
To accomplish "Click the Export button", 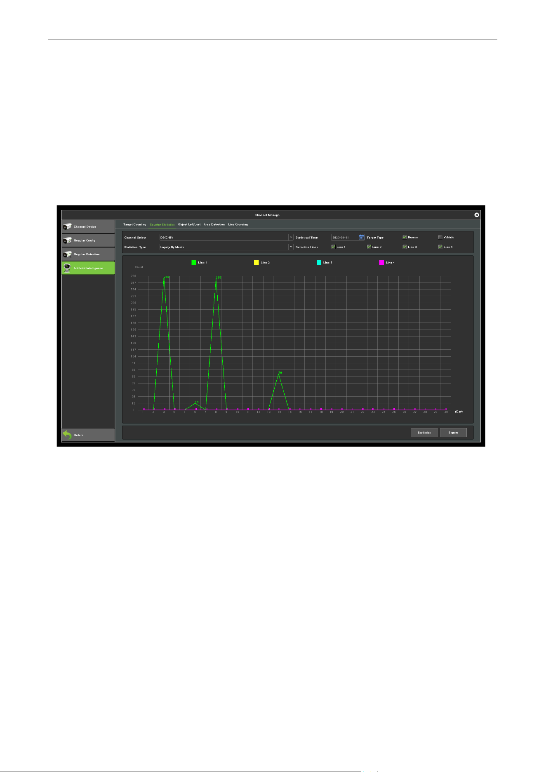I will [x=453, y=433].
